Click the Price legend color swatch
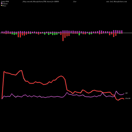The width and height of the screenshot is (132, 132). click(2, 5)
